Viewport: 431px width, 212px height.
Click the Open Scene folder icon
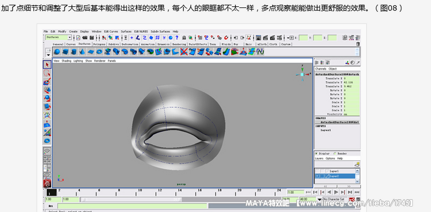pyautogui.click(x=85, y=38)
